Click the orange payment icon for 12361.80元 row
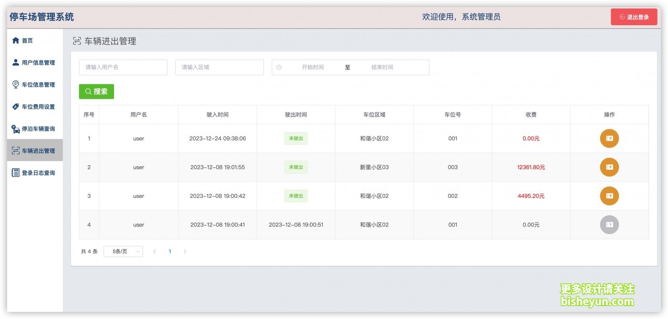The height and width of the screenshot is (319, 668). point(609,167)
